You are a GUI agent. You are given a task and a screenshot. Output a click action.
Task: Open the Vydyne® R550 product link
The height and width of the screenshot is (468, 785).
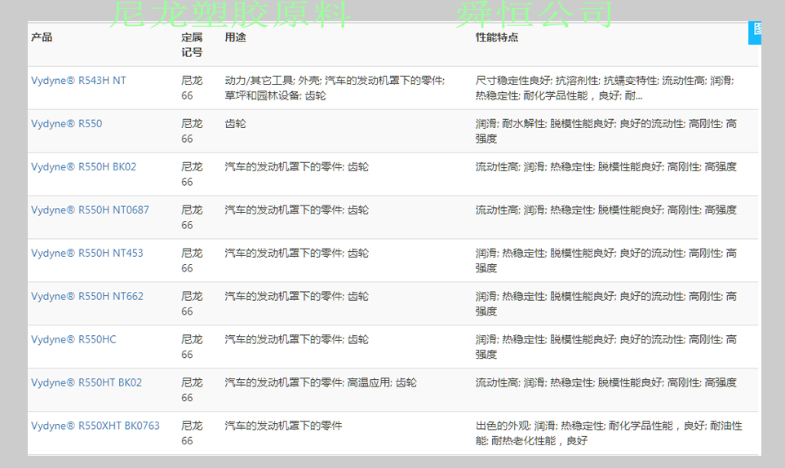point(67,123)
